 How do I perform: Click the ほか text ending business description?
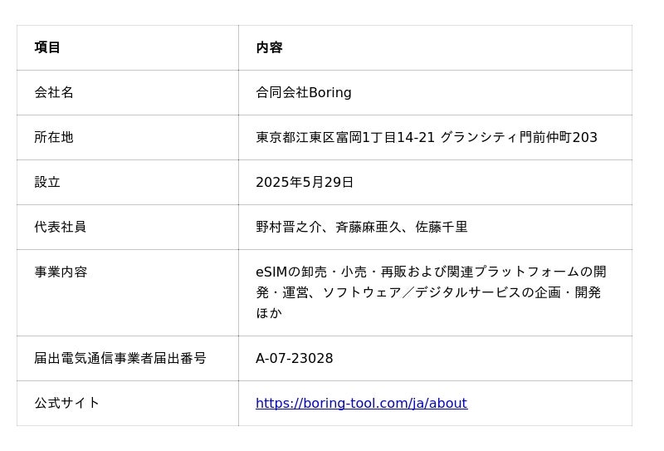269,313
